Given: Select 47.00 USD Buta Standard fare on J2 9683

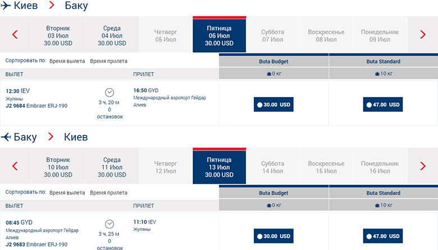Looking at the screenshot, I should point(383,236).
